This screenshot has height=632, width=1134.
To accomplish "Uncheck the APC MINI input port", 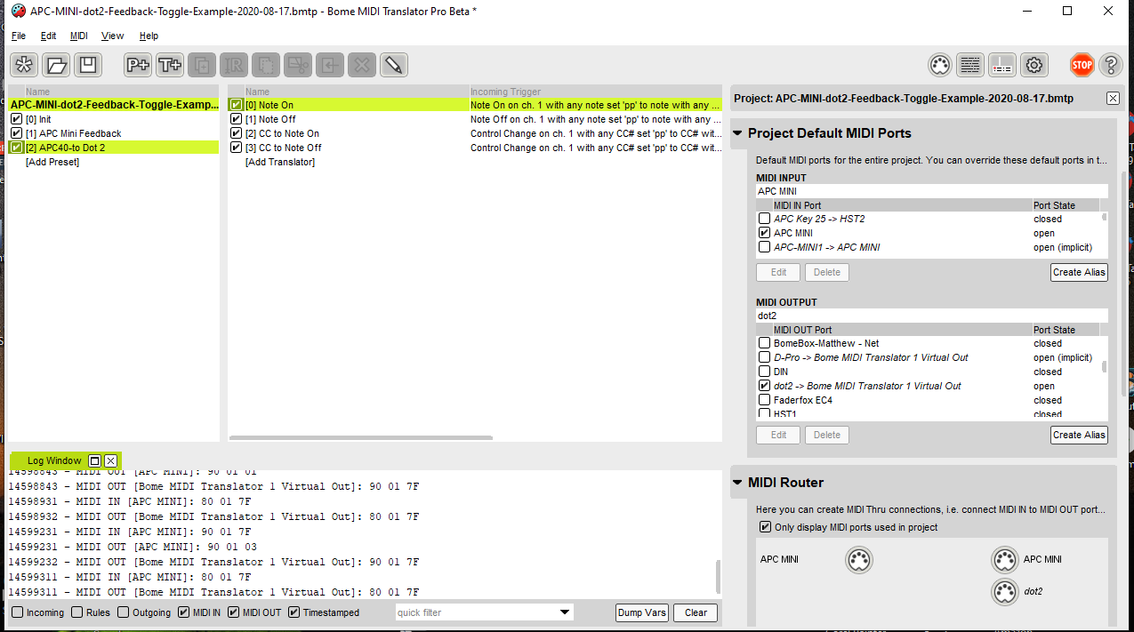I will point(764,233).
